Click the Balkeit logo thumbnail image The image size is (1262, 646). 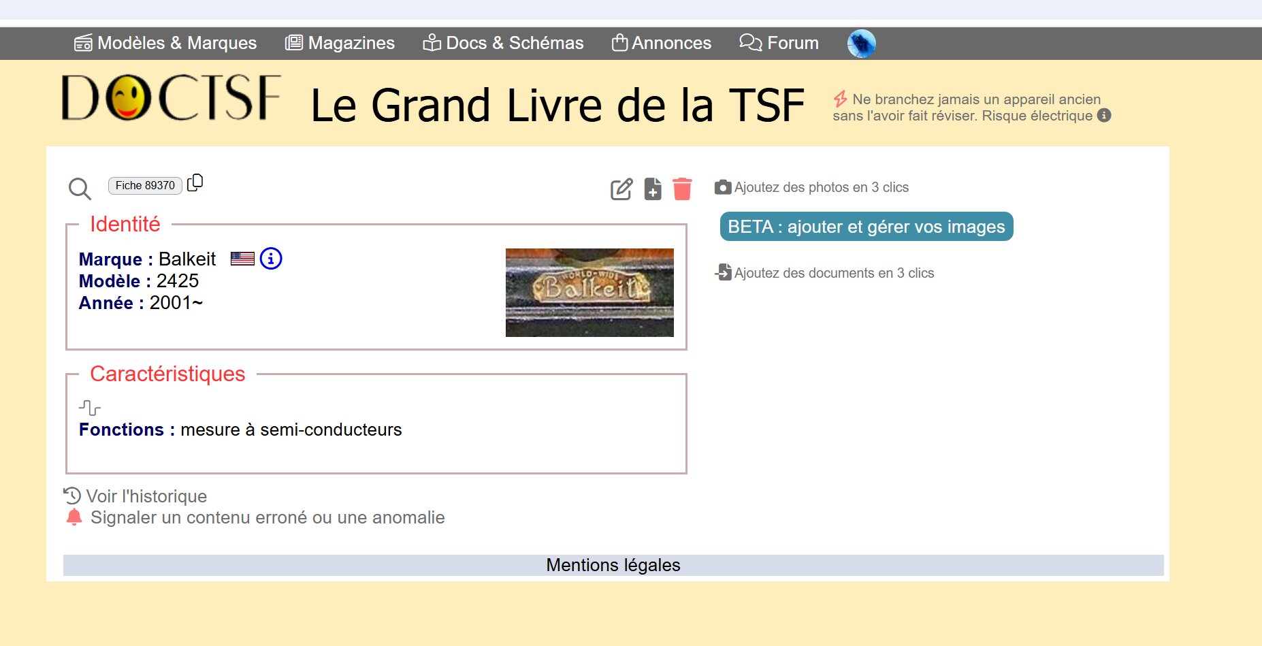tap(589, 293)
